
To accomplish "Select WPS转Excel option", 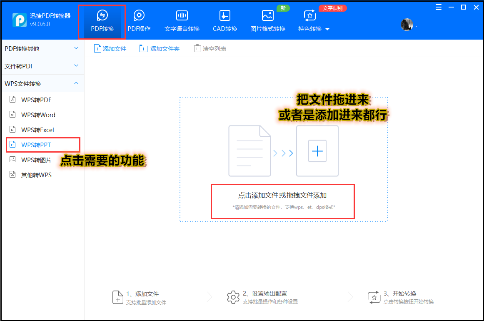I will point(42,130).
